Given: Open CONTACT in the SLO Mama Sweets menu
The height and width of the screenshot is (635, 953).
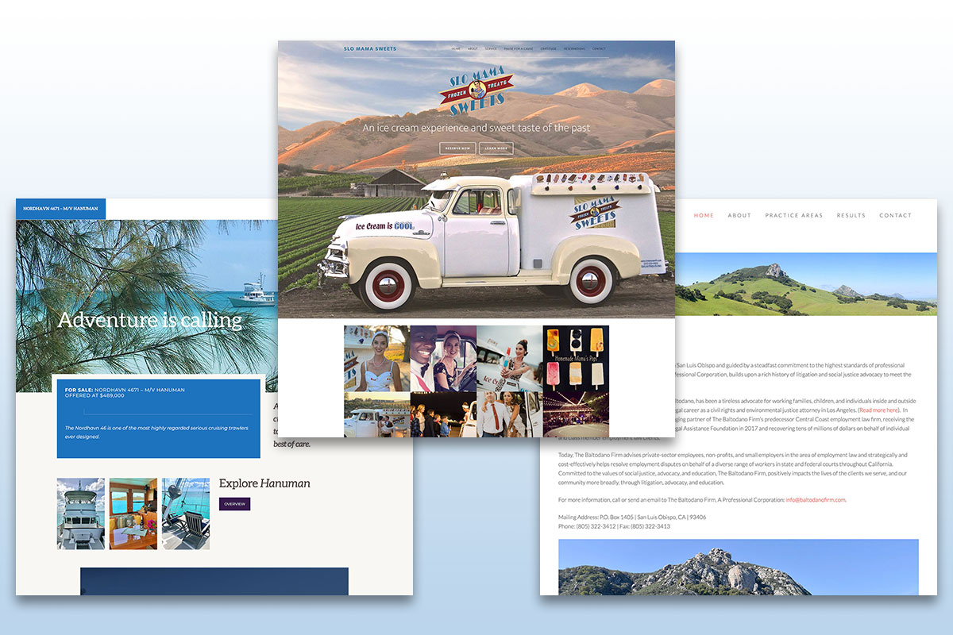Looking at the screenshot, I should tap(599, 48).
